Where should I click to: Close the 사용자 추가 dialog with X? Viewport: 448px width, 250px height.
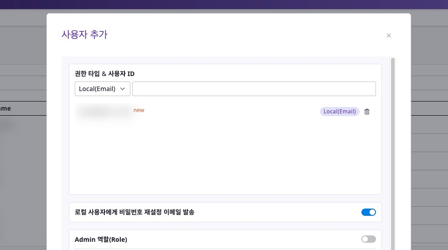point(388,36)
